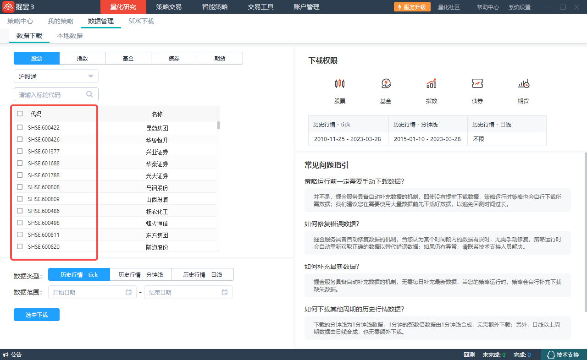Choose 历史行情 - 分钟线 data type
587x360 pixels.
pos(141,274)
